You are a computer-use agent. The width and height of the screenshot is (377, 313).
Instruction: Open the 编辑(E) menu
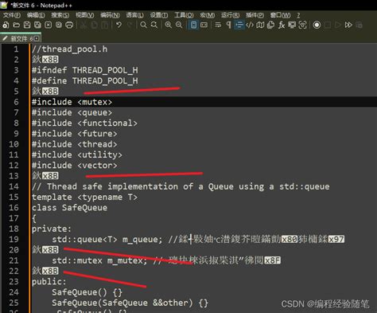pyautogui.click(x=36, y=15)
